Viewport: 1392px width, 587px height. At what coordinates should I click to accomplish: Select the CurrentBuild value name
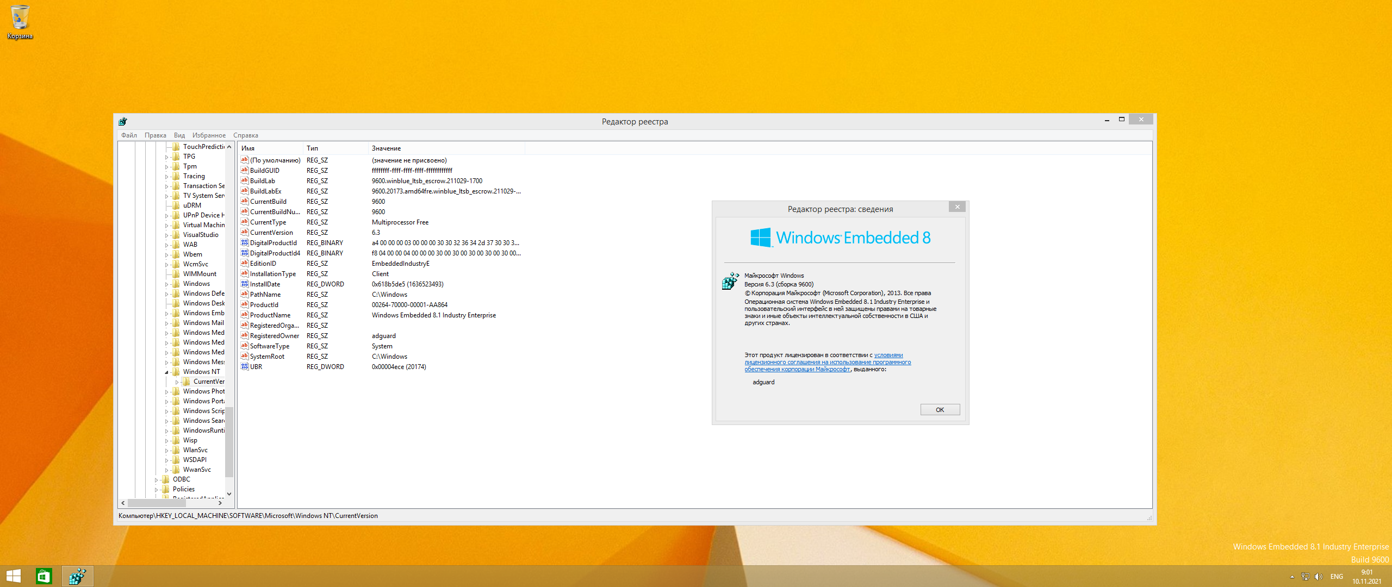pos(268,202)
